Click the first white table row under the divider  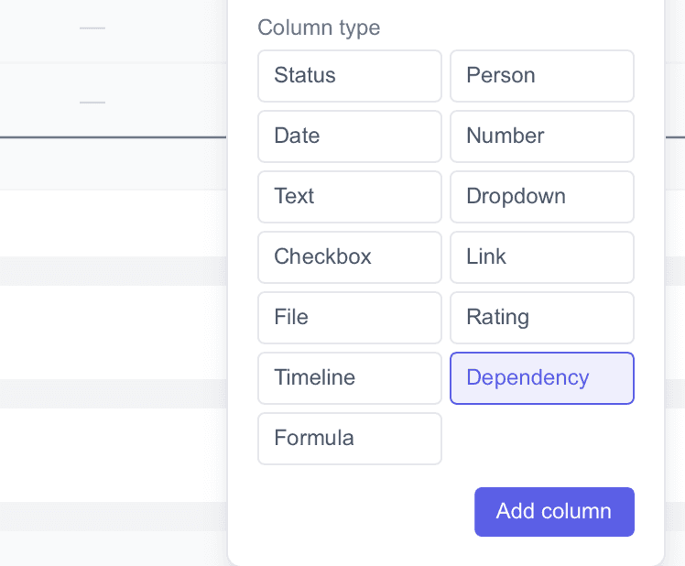click(110, 223)
